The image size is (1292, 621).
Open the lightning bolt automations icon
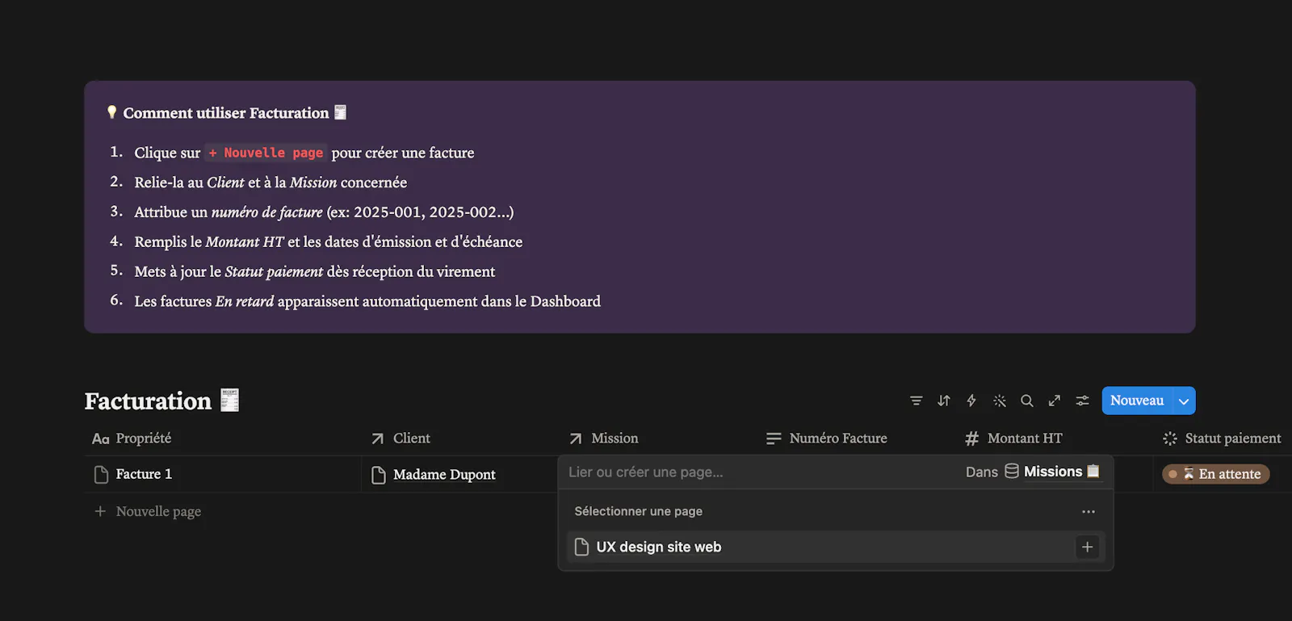pos(971,401)
